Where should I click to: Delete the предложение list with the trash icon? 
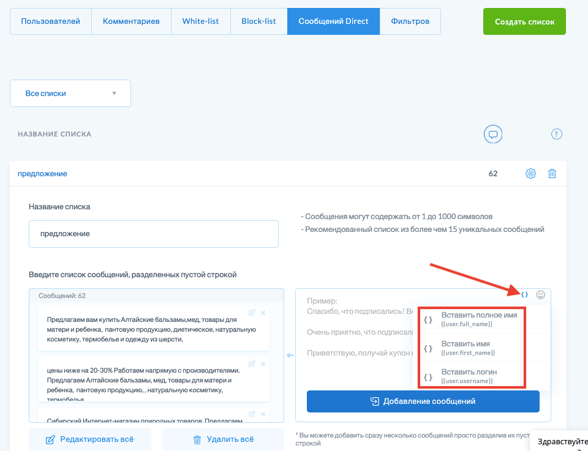pyautogui.click(x=552, y=174)
